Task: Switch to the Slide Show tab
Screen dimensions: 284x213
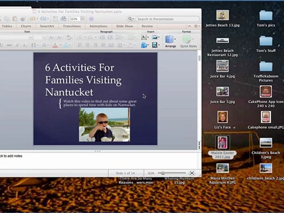Action: point(125,26)
